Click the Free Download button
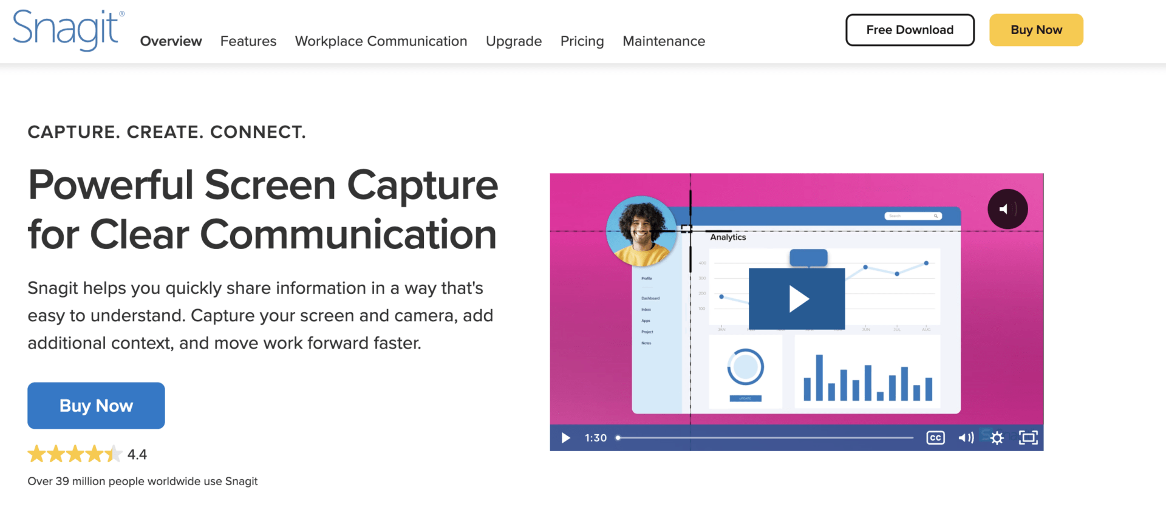This screenshot has height=518, width=1166. click(910, 30)
